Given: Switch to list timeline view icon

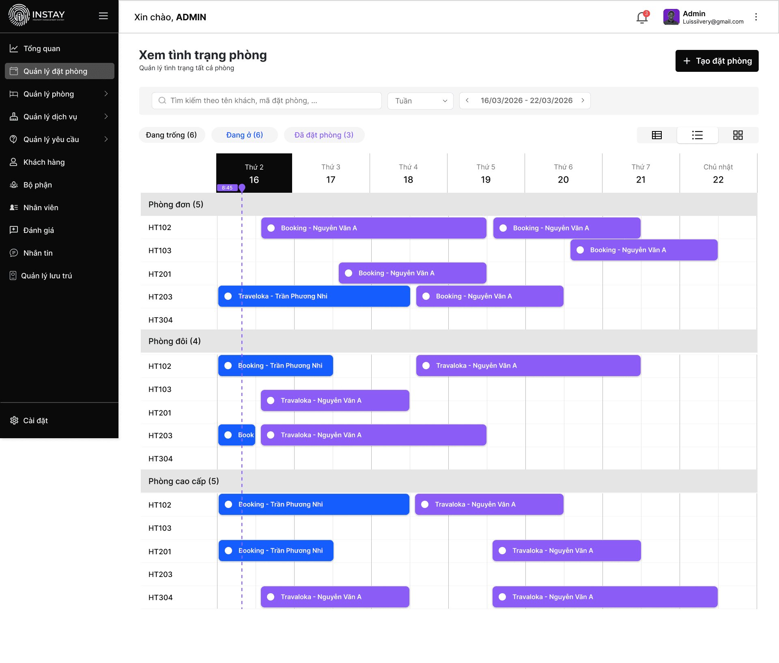Looking at the screenshot, I should [x=697, y=135].
